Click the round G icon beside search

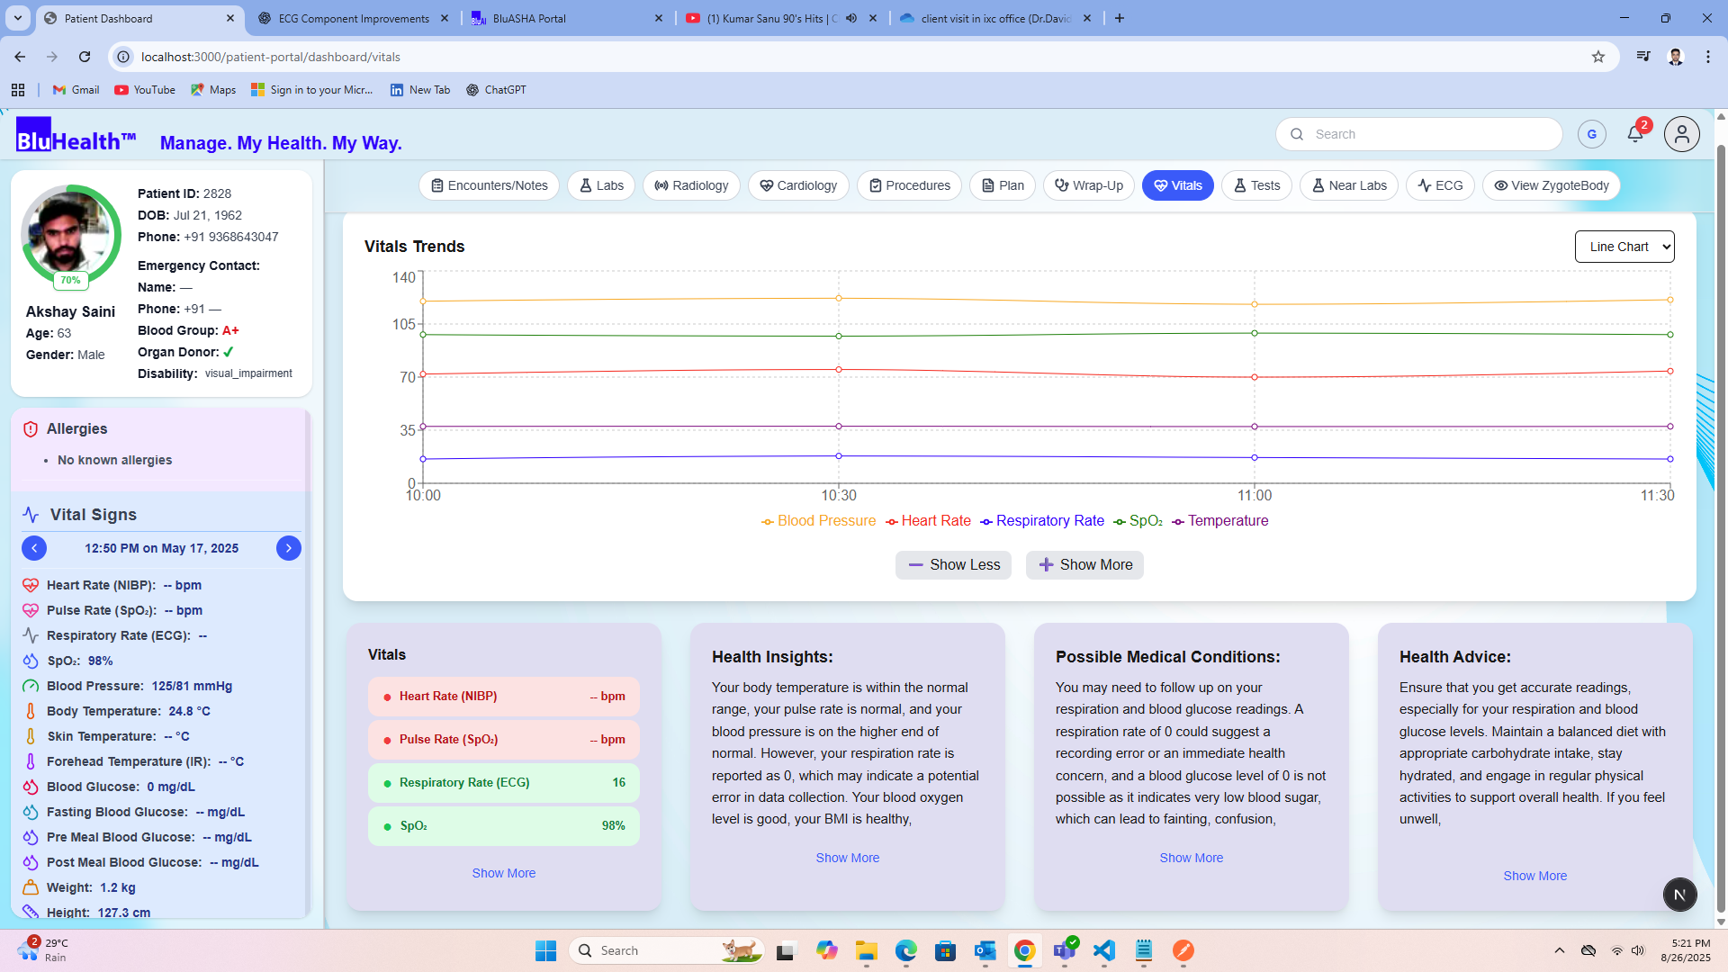[1591, 134]
